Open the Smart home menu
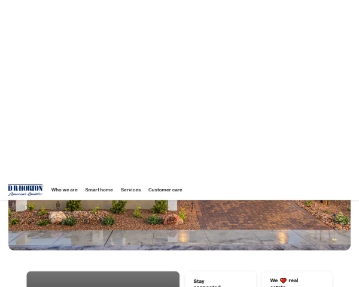The width and height of the screenshot is (359, 287). pos(99,190)
